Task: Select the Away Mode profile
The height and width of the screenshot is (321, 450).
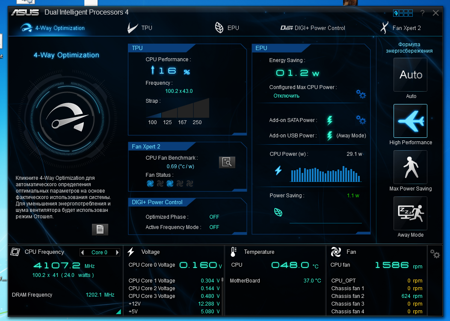Action: point(410,213)
